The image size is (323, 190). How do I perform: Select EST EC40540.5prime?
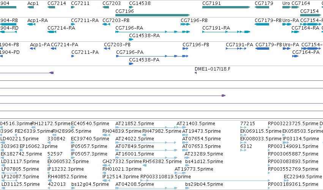[90, 124]
